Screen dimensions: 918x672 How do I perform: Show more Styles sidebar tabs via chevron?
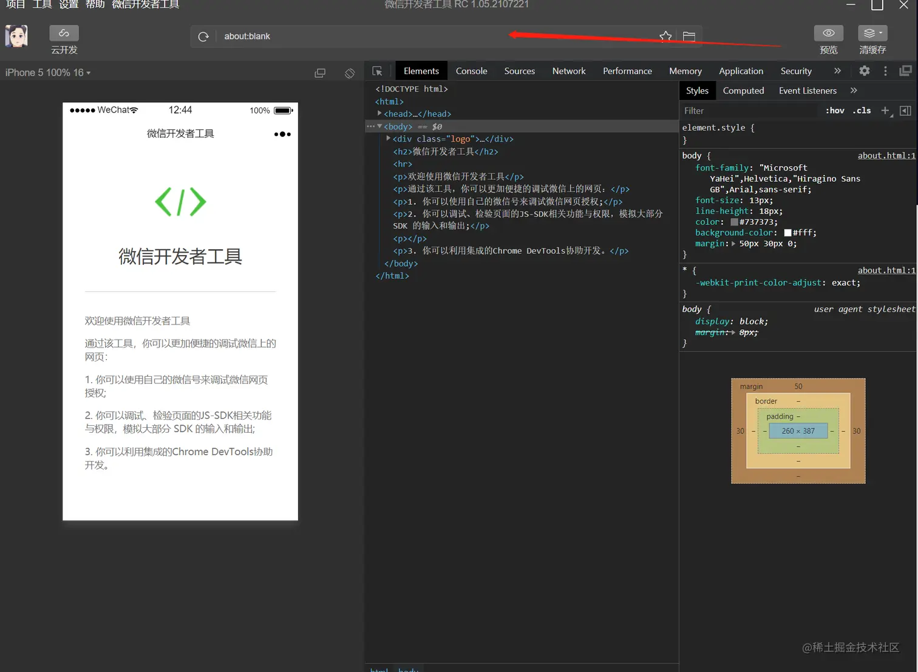click(x=854, y=91)
